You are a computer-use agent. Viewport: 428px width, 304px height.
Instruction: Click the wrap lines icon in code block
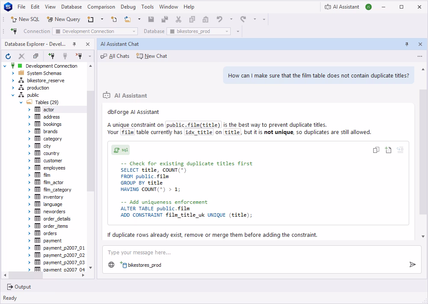click(x=400, y=150)
